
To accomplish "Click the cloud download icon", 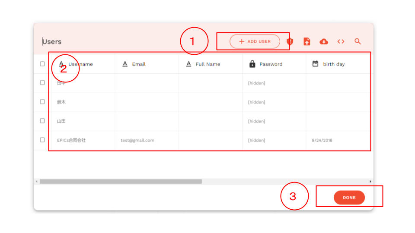I will click(x=324, y=41).
